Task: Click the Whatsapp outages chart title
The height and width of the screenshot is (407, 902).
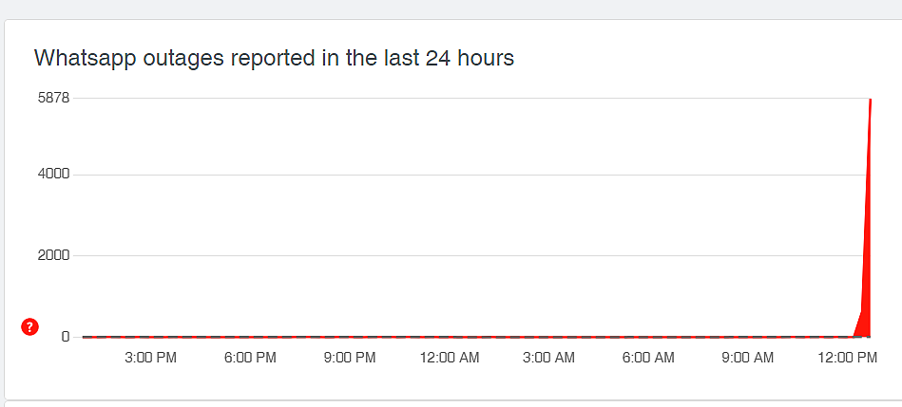Action: pyautogui.click(x=274, y=59)
